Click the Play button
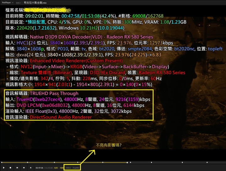 [x=4, y=168]
